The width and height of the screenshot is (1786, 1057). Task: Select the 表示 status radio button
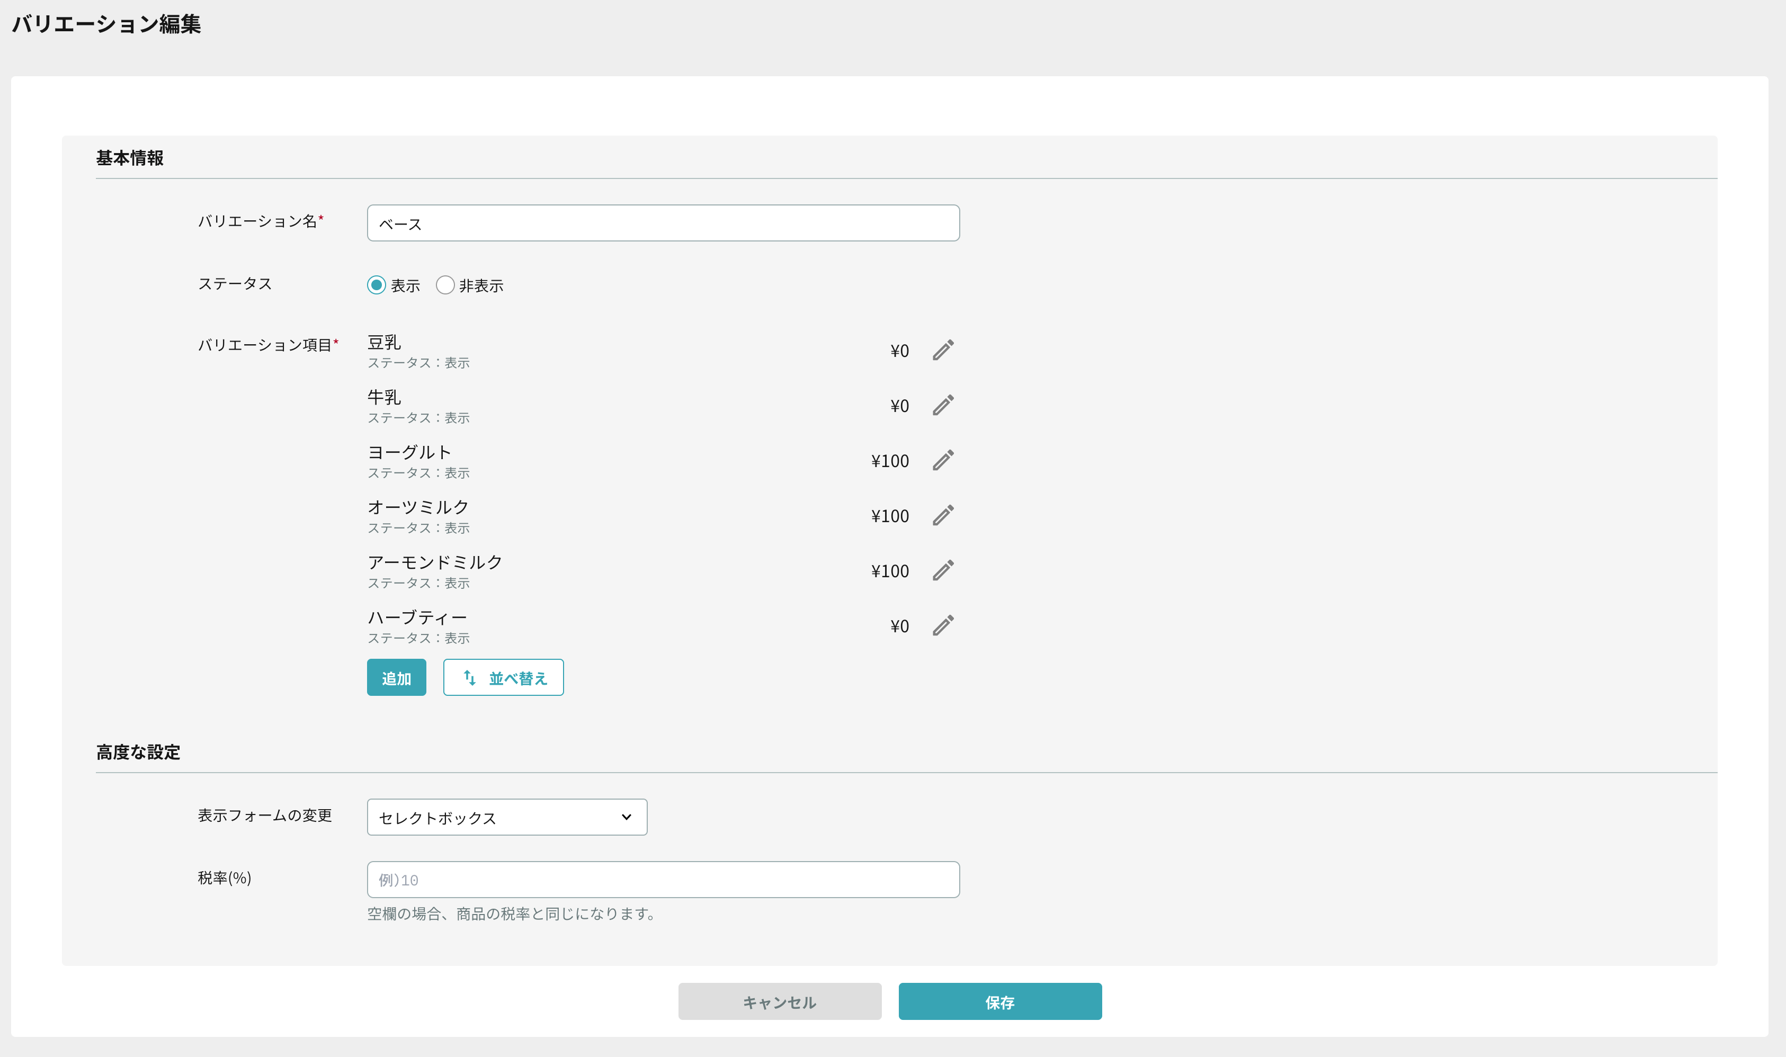click(376, 285)
